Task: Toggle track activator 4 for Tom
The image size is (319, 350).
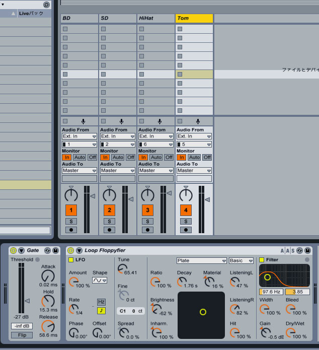Action: (186, 210)
